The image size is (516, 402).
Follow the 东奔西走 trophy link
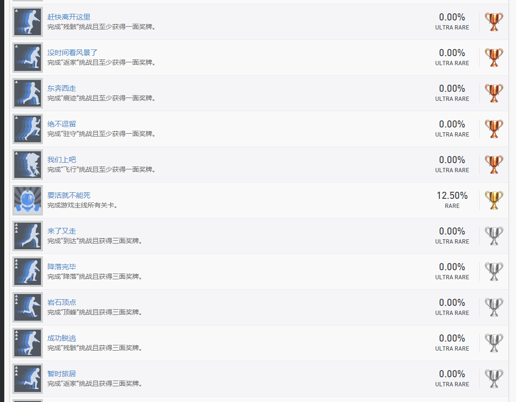tap(61, 88)
